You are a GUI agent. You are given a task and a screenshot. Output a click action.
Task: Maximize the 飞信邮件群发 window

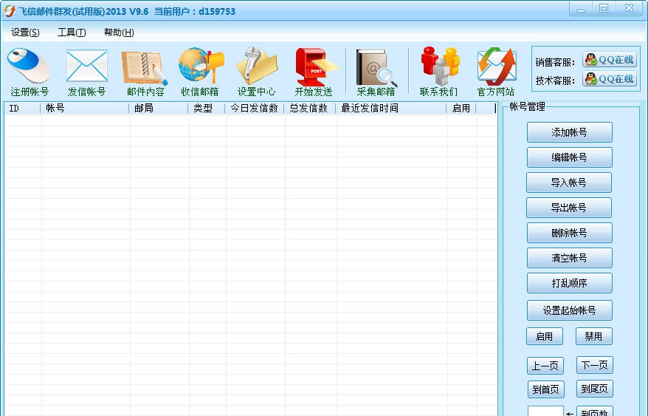[x=604, y=9]
